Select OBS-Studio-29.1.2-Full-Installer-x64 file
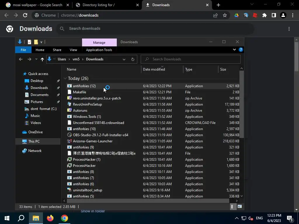This screenshot has height=224, width=299. 152,135
